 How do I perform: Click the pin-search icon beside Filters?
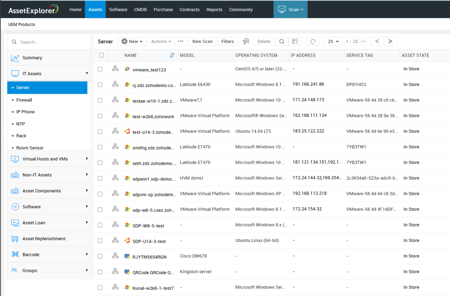pyautogui.click(x=246, y=42)
